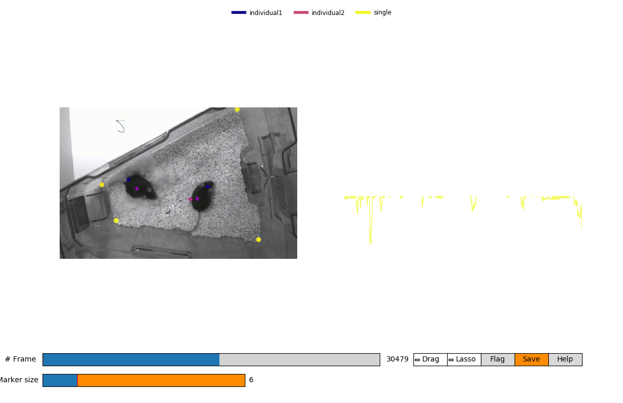623x403 pixels.
Task: Click the magenta marker between the two mice
Action: [190, 199]
